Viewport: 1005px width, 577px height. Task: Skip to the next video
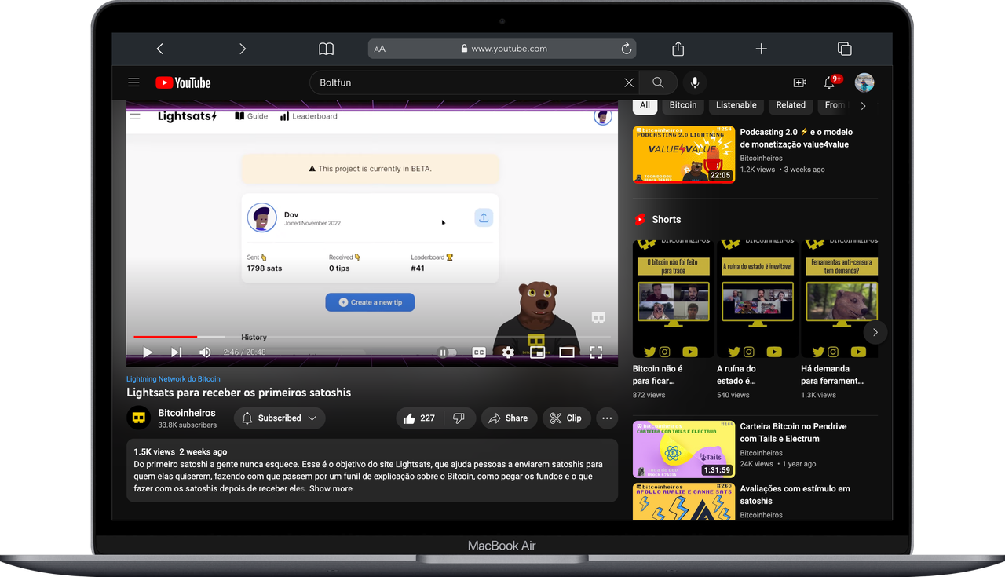pos(177,352)
